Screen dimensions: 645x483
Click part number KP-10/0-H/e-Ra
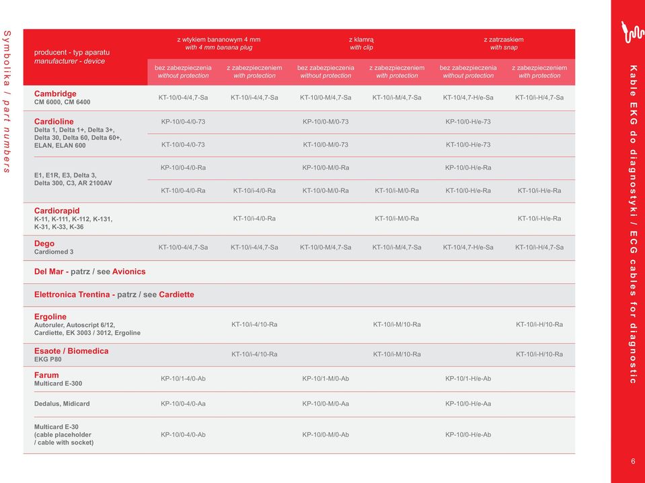point(468,168)
